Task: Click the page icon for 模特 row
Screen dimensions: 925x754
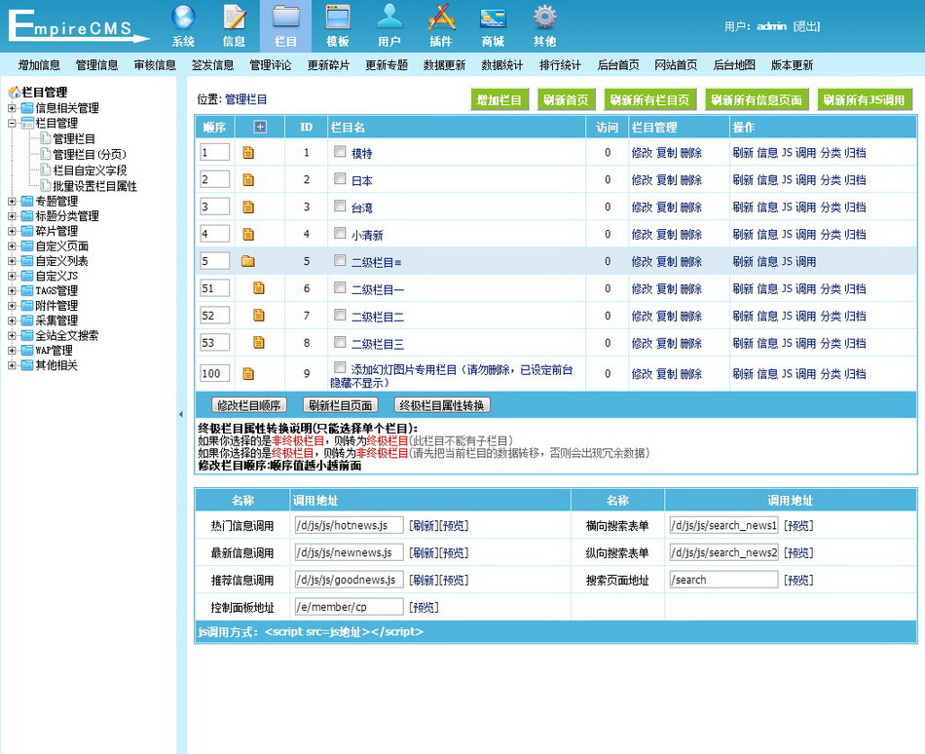Action: [x=248, y=153]
